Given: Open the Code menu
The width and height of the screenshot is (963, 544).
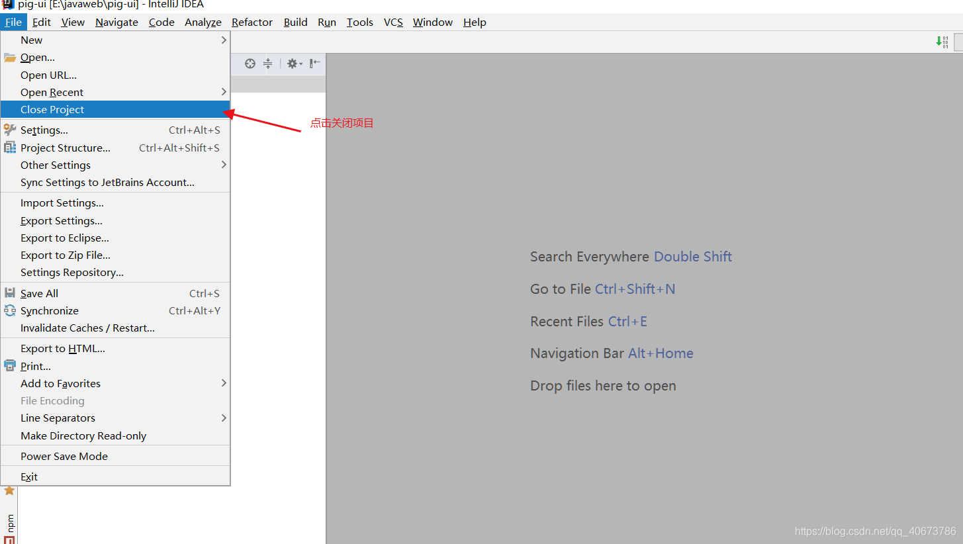Looking at the screenshot, I should (161, 22).
